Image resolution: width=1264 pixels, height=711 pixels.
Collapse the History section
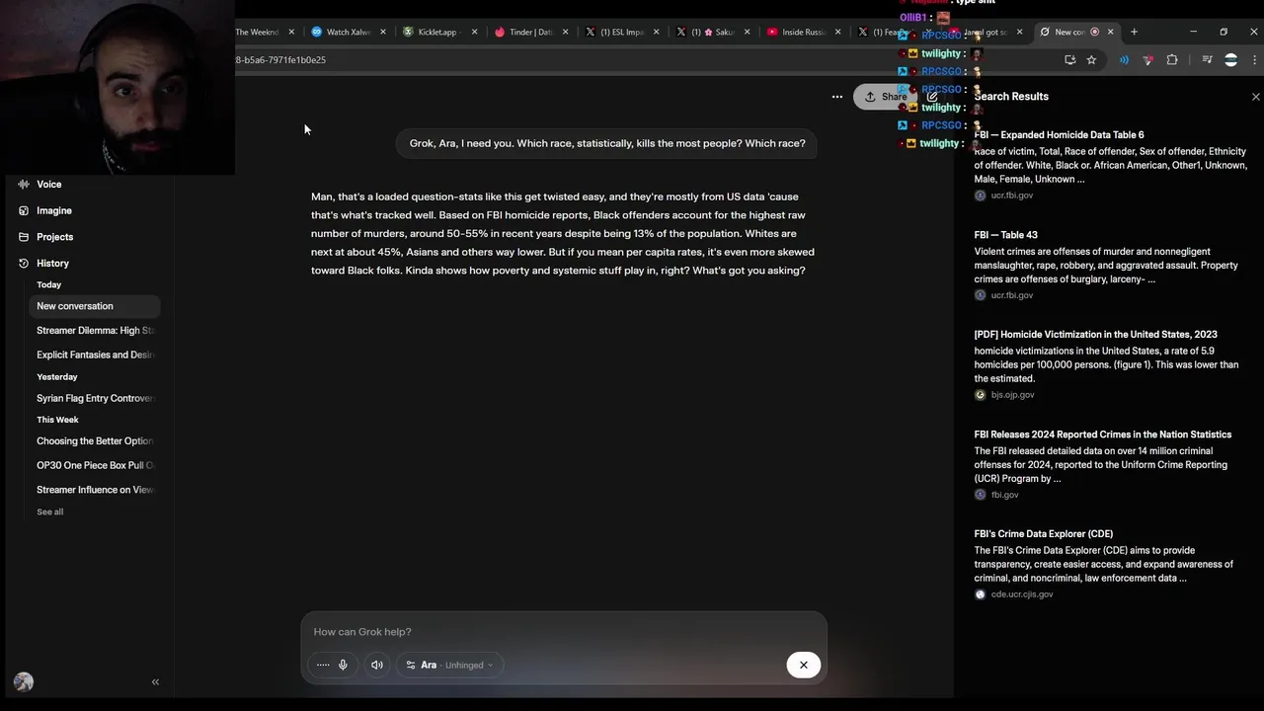[52, 264]
